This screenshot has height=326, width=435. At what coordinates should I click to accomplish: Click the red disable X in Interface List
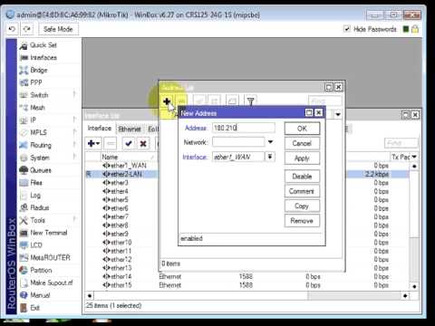point(143,143)
